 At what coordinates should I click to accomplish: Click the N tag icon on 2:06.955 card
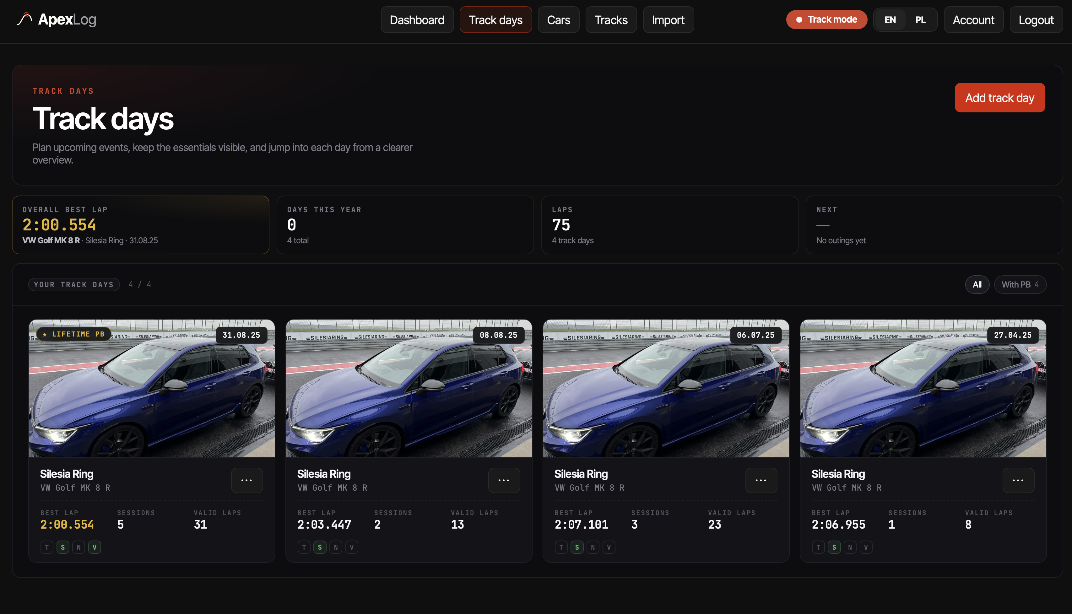point(850,547)
